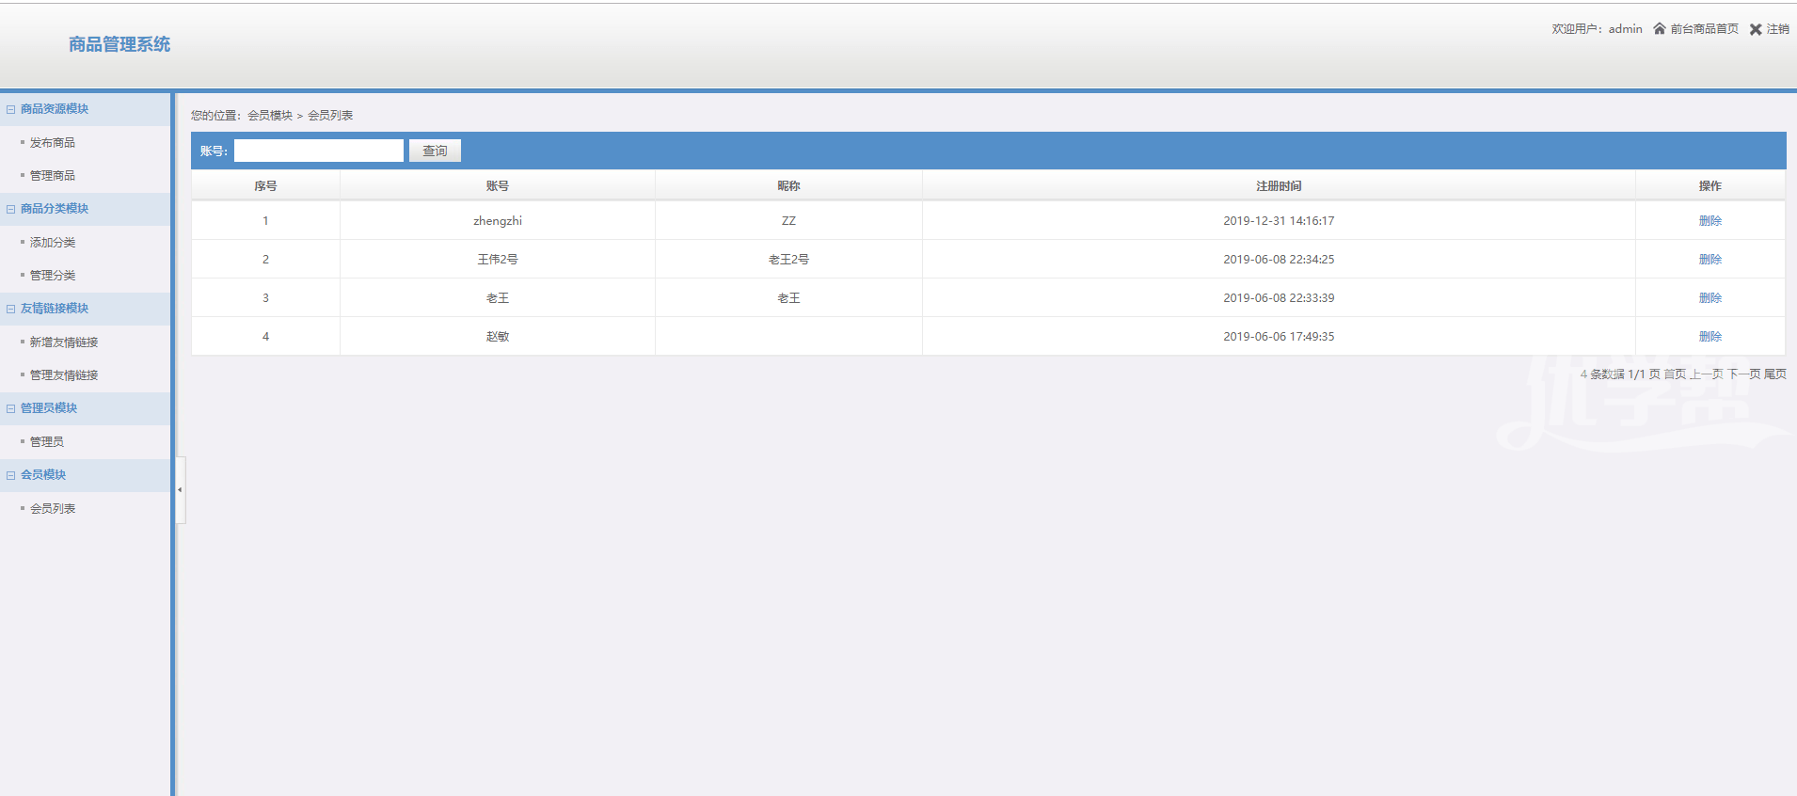Click the 注销 logout link
The height and width of the screenshot is (796, 1797).
1777,29
